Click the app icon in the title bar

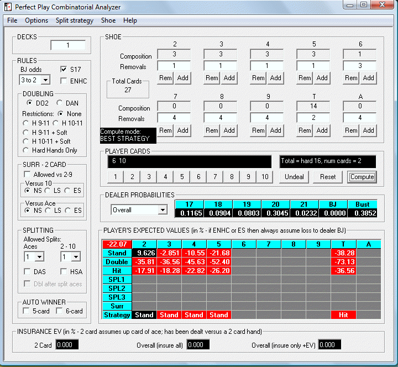point(8,7)
